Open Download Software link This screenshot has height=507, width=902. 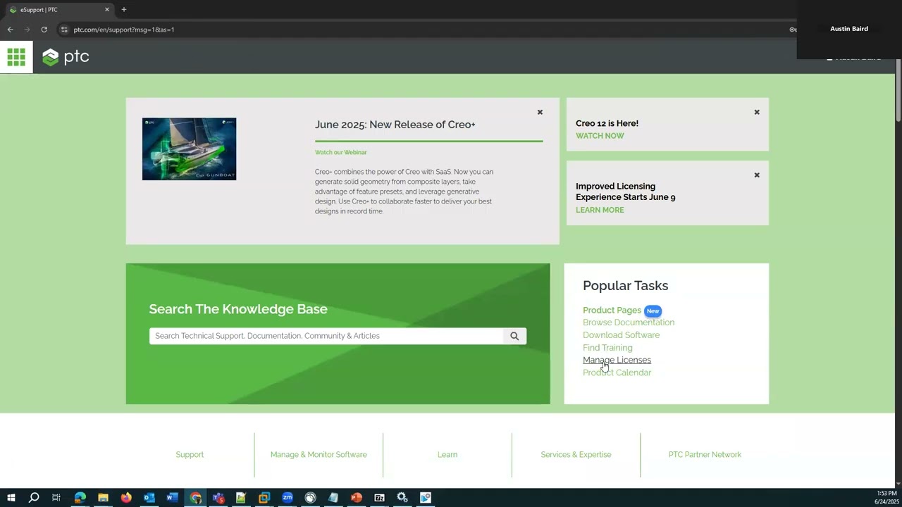(621, 335)
